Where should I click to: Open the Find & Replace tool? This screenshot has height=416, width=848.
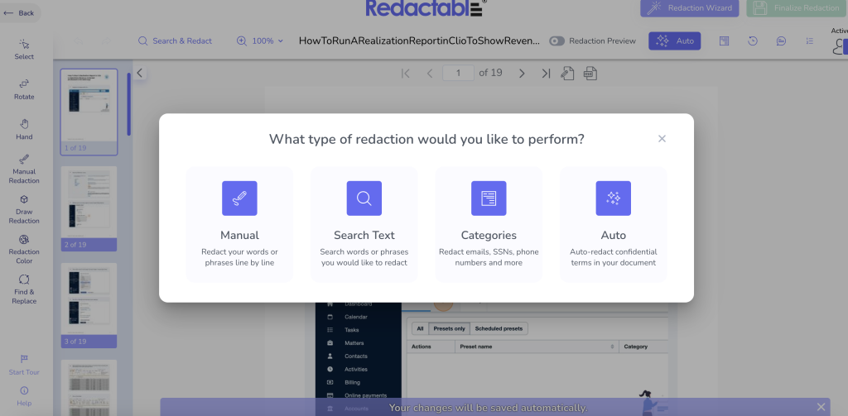(x=24, y=289)
